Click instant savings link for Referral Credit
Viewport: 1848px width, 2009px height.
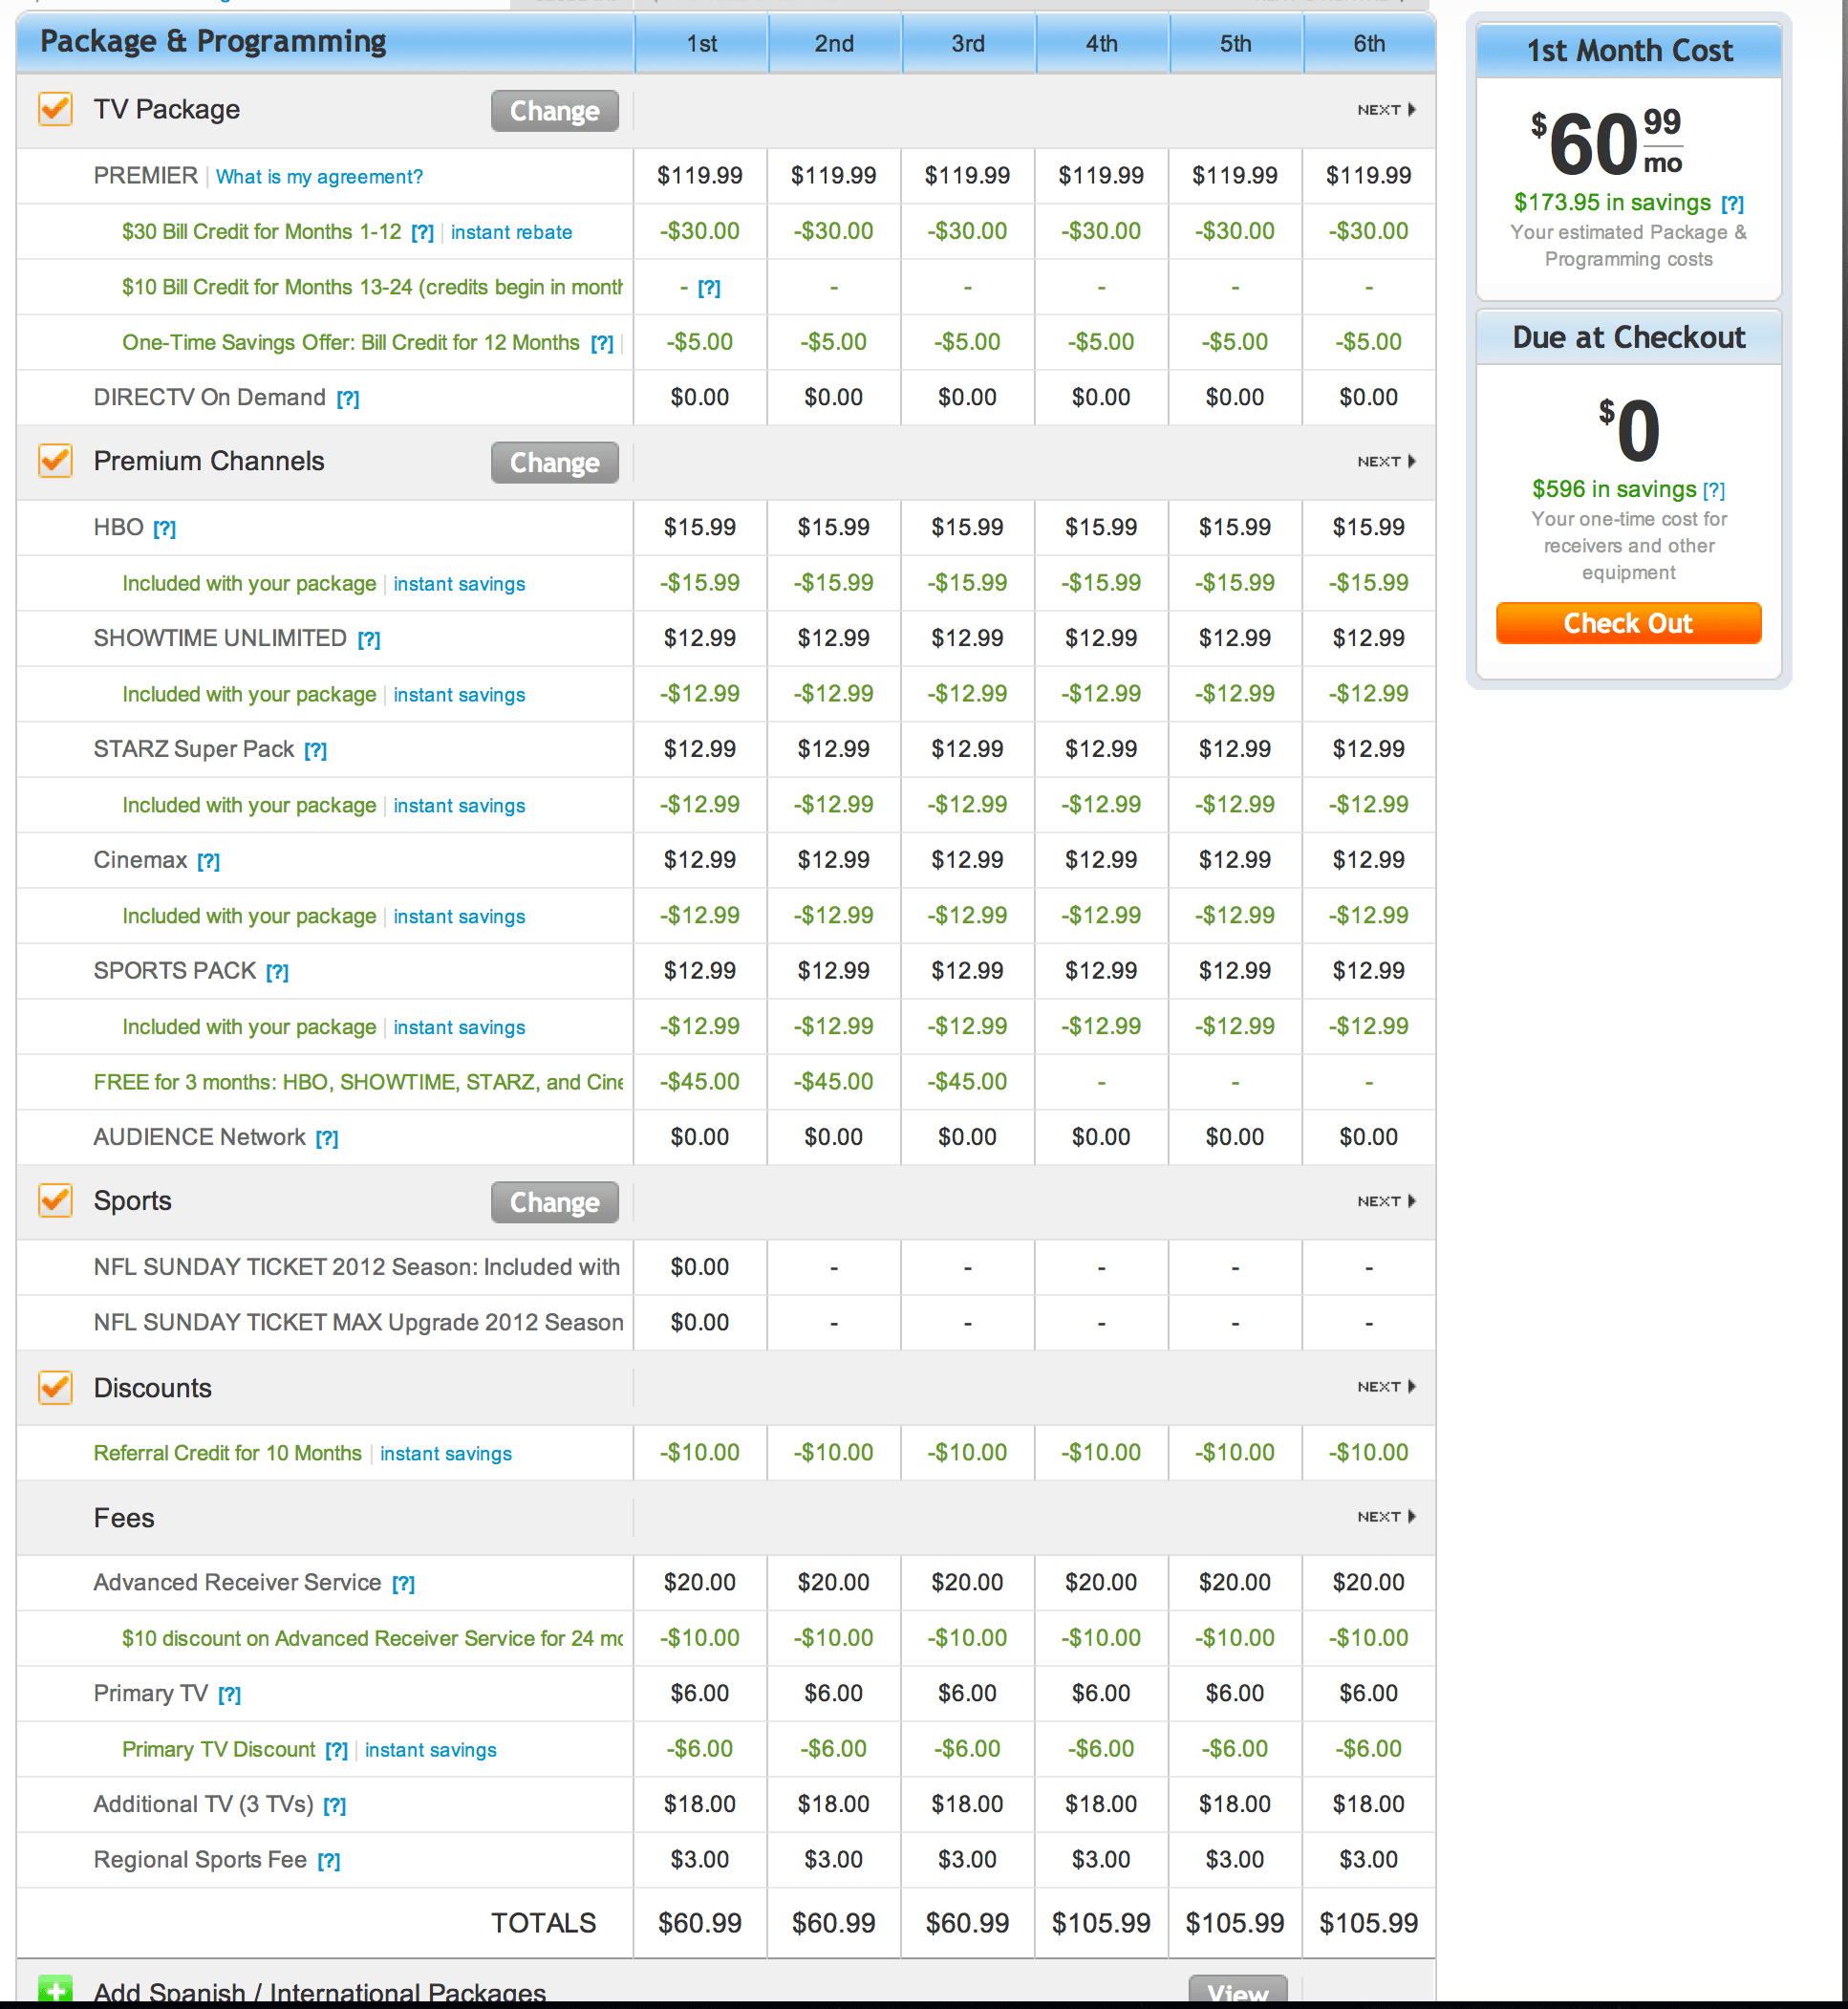tap(446, 1454)
